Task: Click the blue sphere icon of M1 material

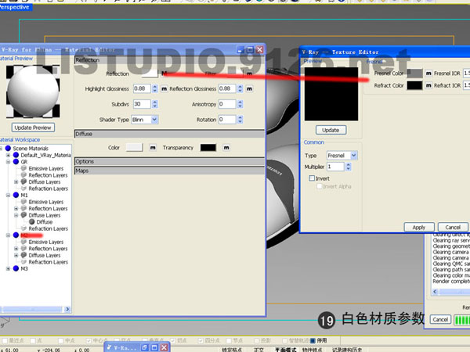Action: [x=16, y=195]
